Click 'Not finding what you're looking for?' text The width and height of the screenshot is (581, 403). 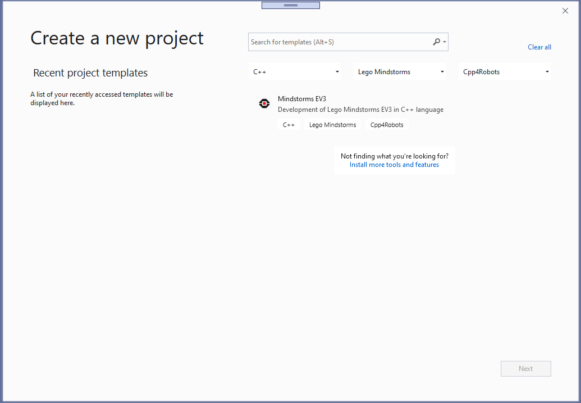pyautogui.click(x=395, y=156)
